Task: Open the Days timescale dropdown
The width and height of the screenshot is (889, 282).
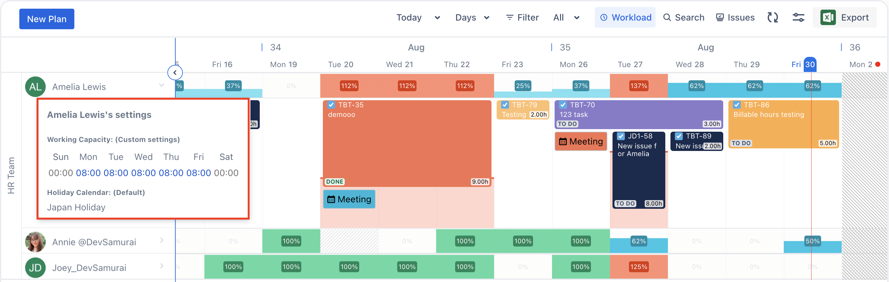Action: [x=472, y=18]
